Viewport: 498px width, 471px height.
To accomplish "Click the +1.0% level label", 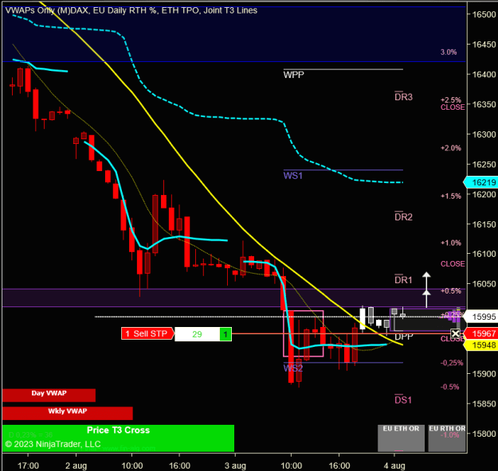I will [451, 243].
